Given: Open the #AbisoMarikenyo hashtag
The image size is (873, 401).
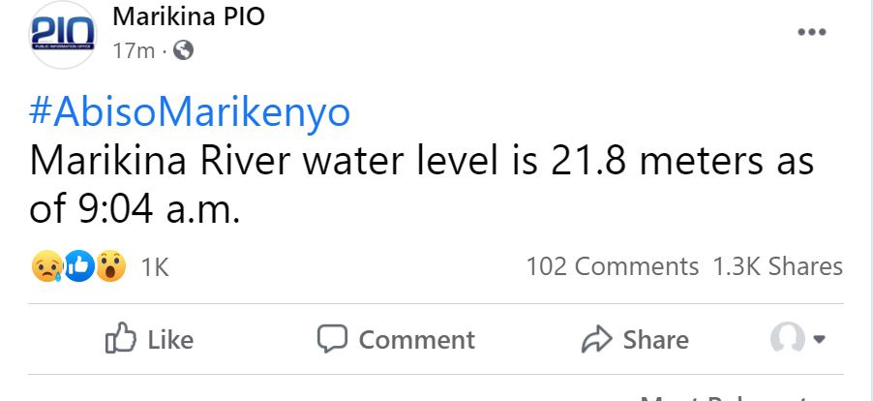Looking at the screenshot, I should click(x=190, y=113).
